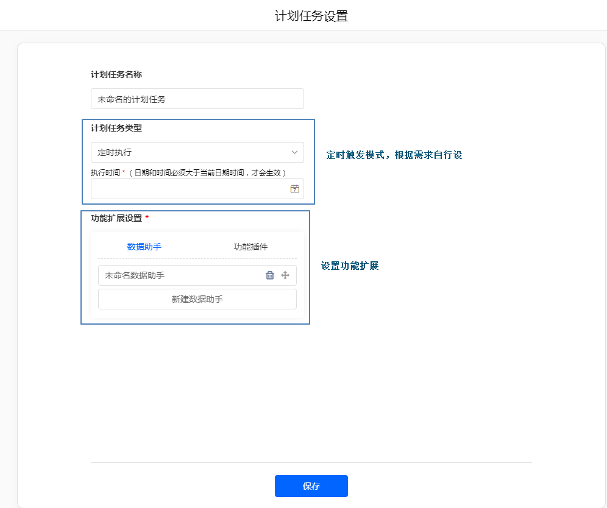The image size is (607, 508).
Task: Select the 未命名数据助手 item text
Action: [135, 275]
